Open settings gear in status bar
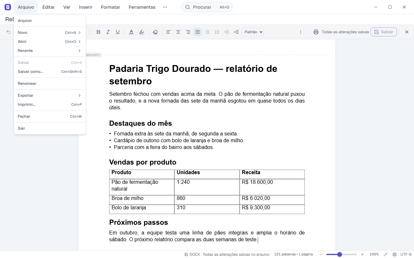Image resolution: width=414 pixels, height=258 pixels. click(395, 254)
